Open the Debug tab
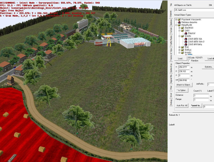Image resolution: width=214 pixels, height=162 pixels. (171, 102)
